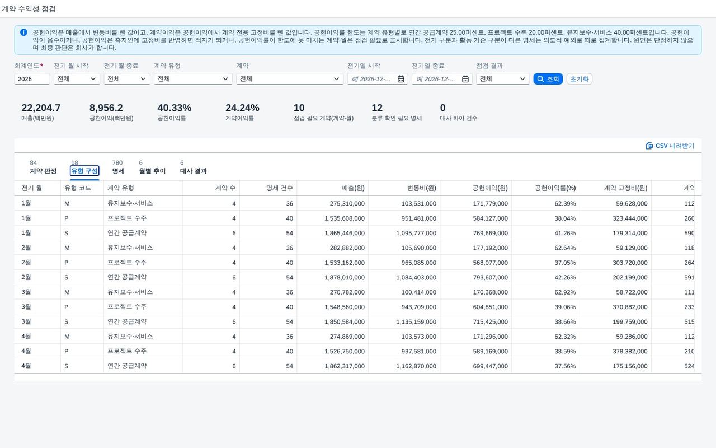
Task: Click the magnifier icon on the 조회 button
Action: [540, 79]
